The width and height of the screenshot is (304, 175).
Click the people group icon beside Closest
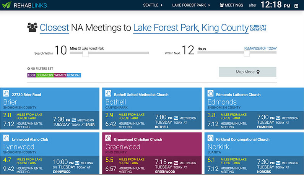[33, 28]
